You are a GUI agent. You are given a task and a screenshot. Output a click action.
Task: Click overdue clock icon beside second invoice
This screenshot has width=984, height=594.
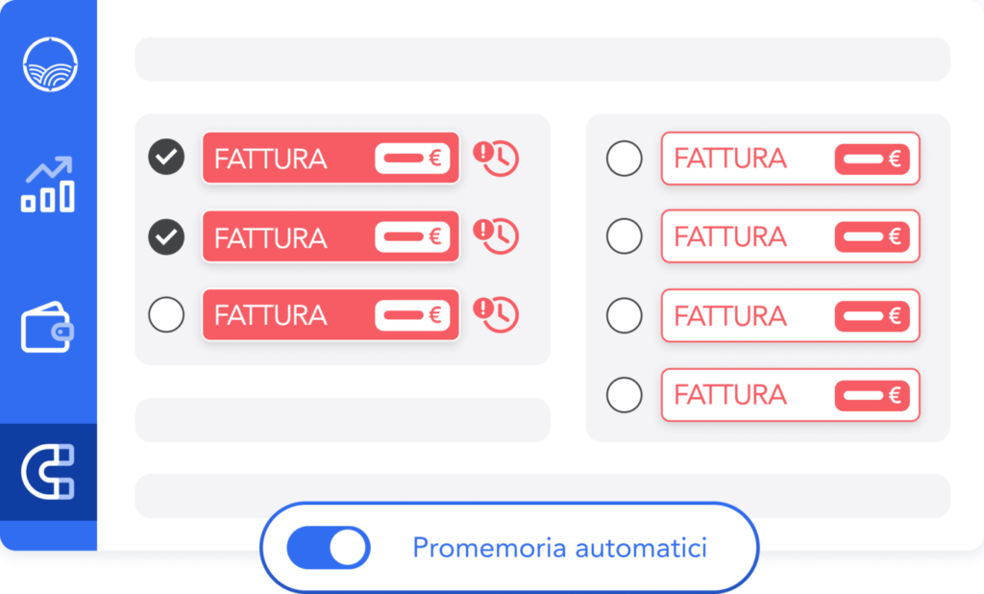tap(496, 236)
